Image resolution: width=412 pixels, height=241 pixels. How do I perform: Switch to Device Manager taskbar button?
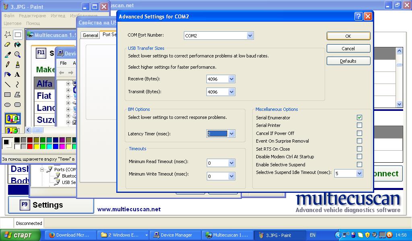[x=175, y=235]
